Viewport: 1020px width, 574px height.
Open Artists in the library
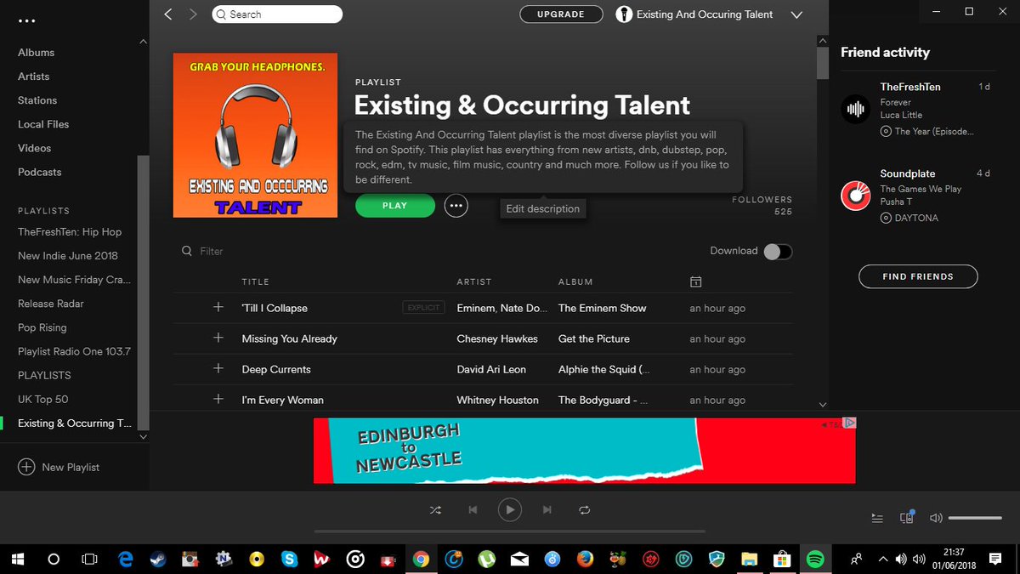coord(34,77)
